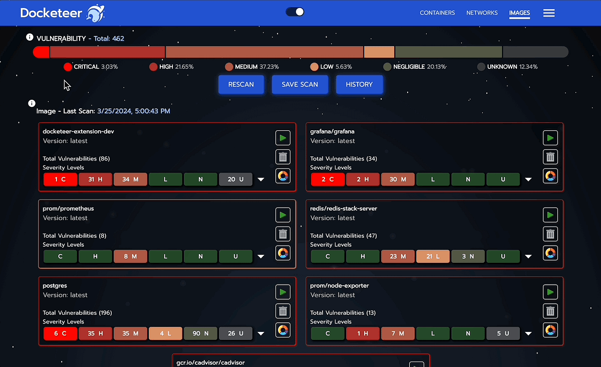Open the Containers tab
Image resolution: width=601 pixels, height=367 pixels.
[437, 13]
